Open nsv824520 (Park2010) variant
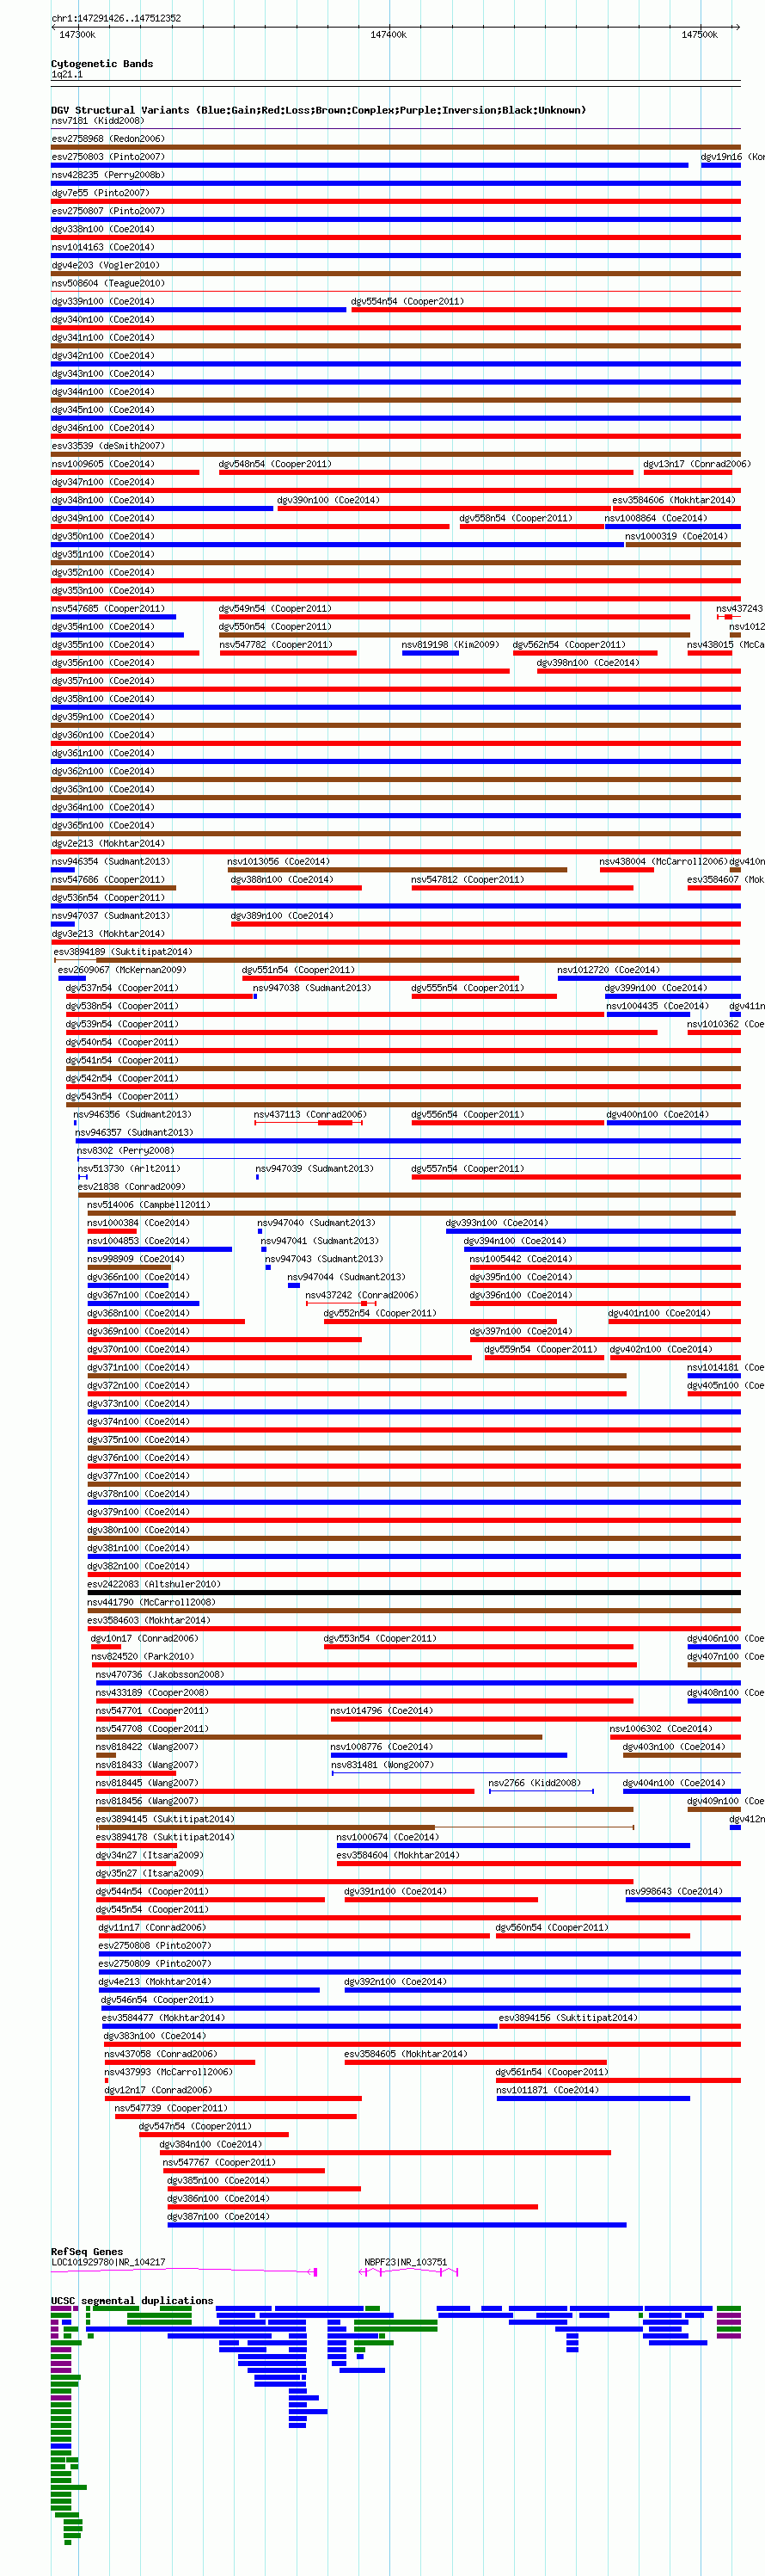The image size is (765, 2576). tap(143, 1655)
